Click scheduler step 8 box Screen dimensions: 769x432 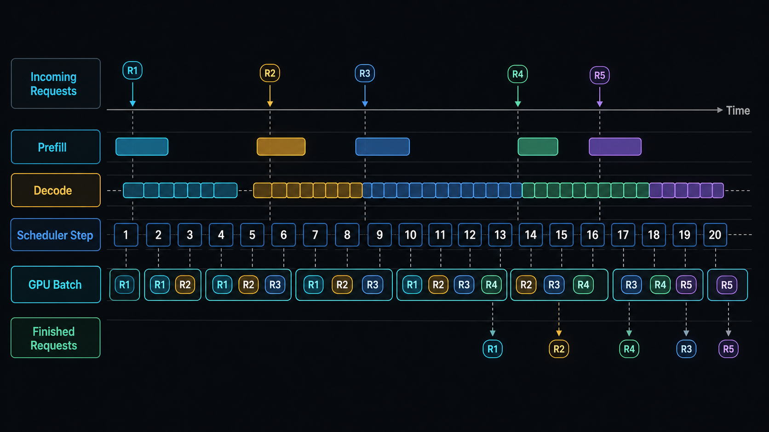point(347,235)
